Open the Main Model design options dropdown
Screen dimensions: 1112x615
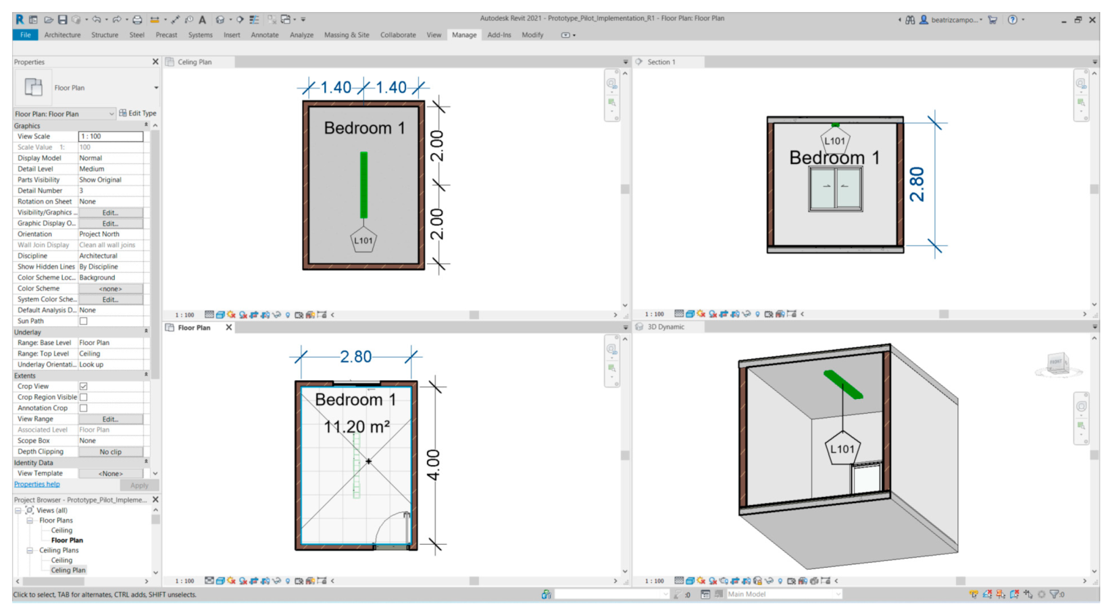[838, 595]
